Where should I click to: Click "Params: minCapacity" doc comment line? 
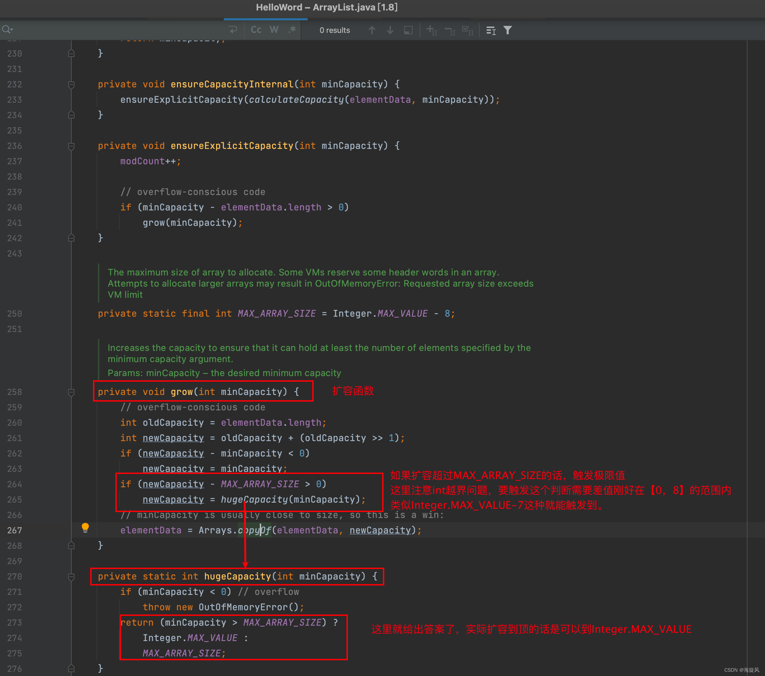(x=224, y=373)
